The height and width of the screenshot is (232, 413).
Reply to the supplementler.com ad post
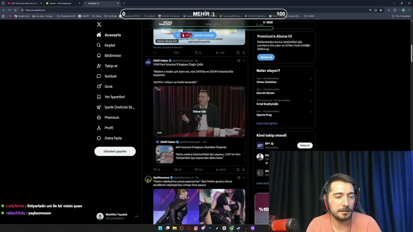click(155, 53)
